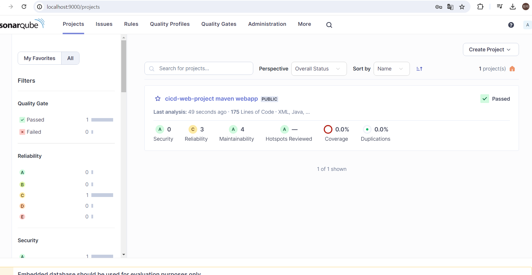Open the Issues tab
Viewport: 532px width, 275px height.
(x=104, y=24)
